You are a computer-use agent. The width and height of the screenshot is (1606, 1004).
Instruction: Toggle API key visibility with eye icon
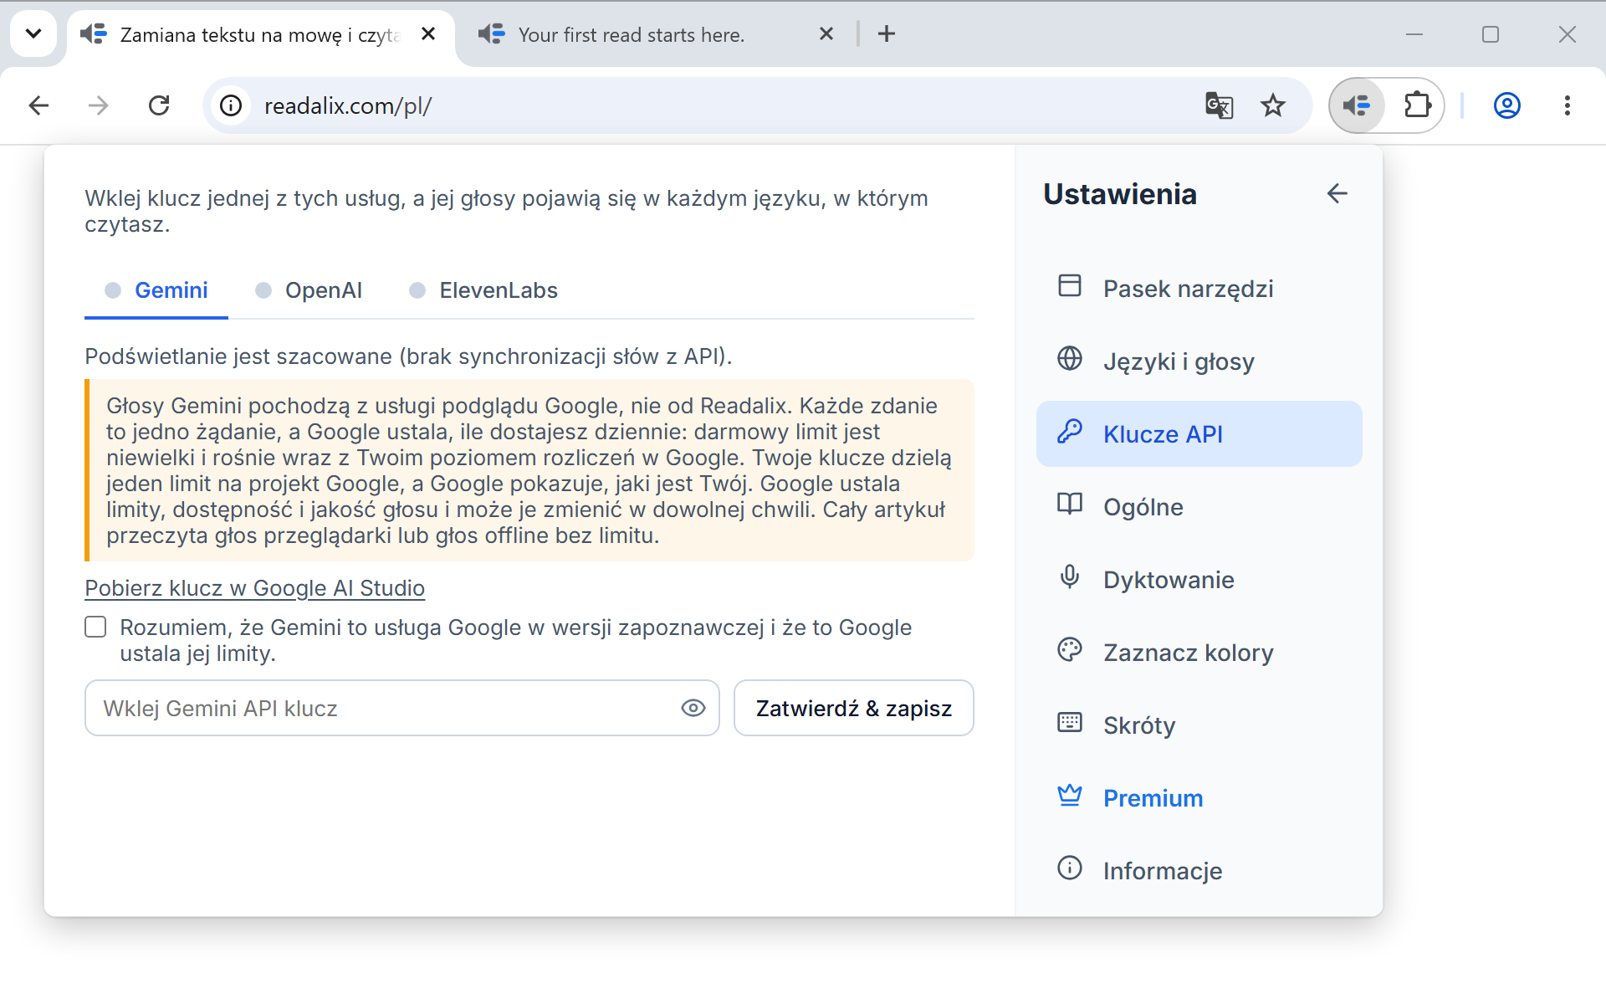(x=693, y=708)
